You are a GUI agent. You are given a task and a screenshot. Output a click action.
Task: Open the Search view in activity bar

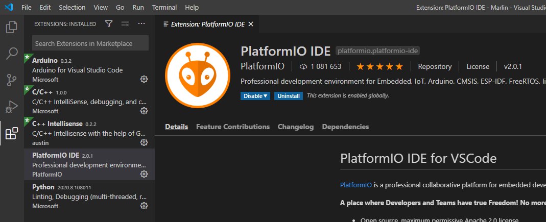coord(11,53)
